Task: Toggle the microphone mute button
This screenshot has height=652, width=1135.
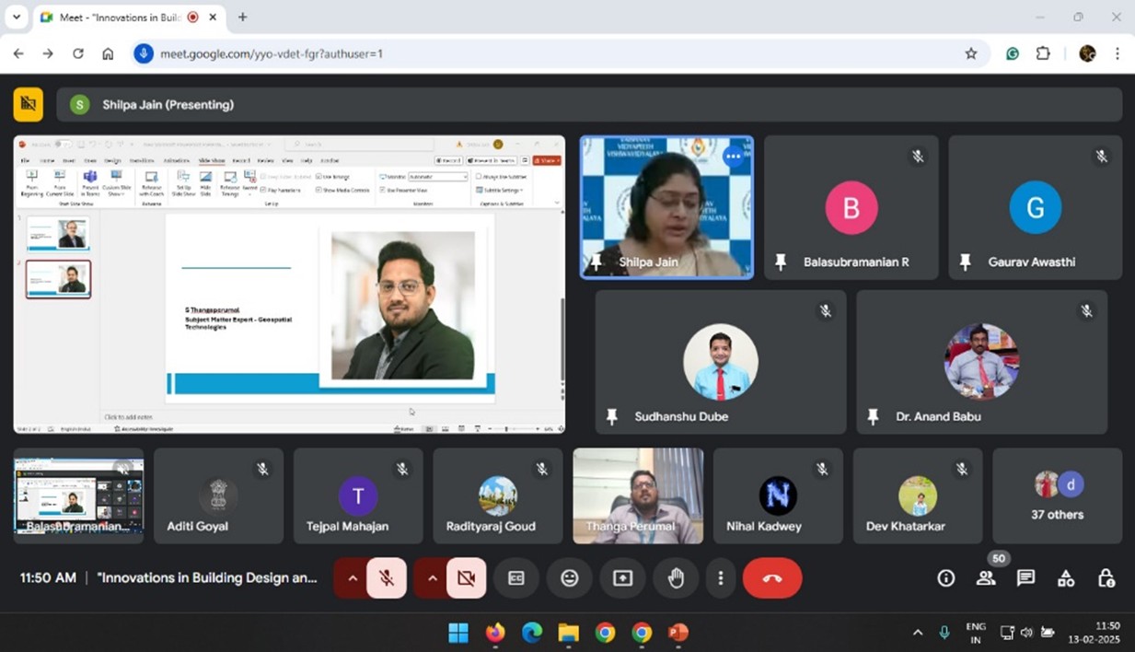Action: pyautogui.click(x=388, y=578)
